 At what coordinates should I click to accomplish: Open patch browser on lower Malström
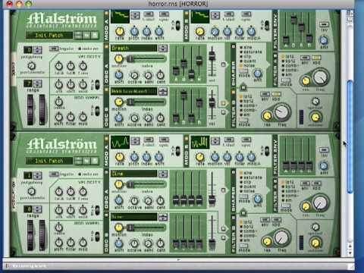[86, 161]
